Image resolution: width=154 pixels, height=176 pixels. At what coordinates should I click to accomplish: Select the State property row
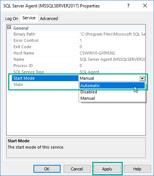45,84
